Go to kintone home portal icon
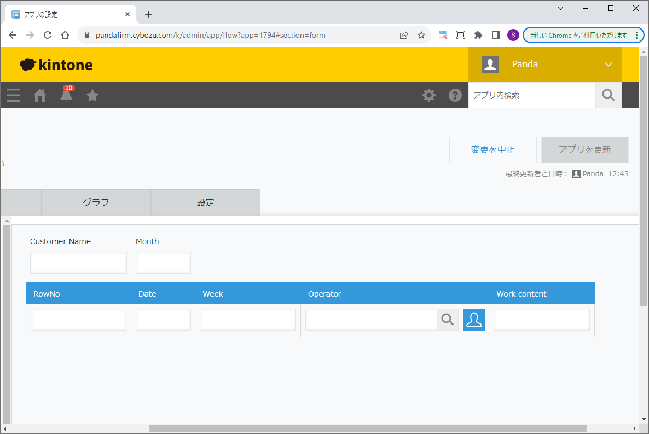The width and height of the screenshot is (649, 434). (40, 96)
